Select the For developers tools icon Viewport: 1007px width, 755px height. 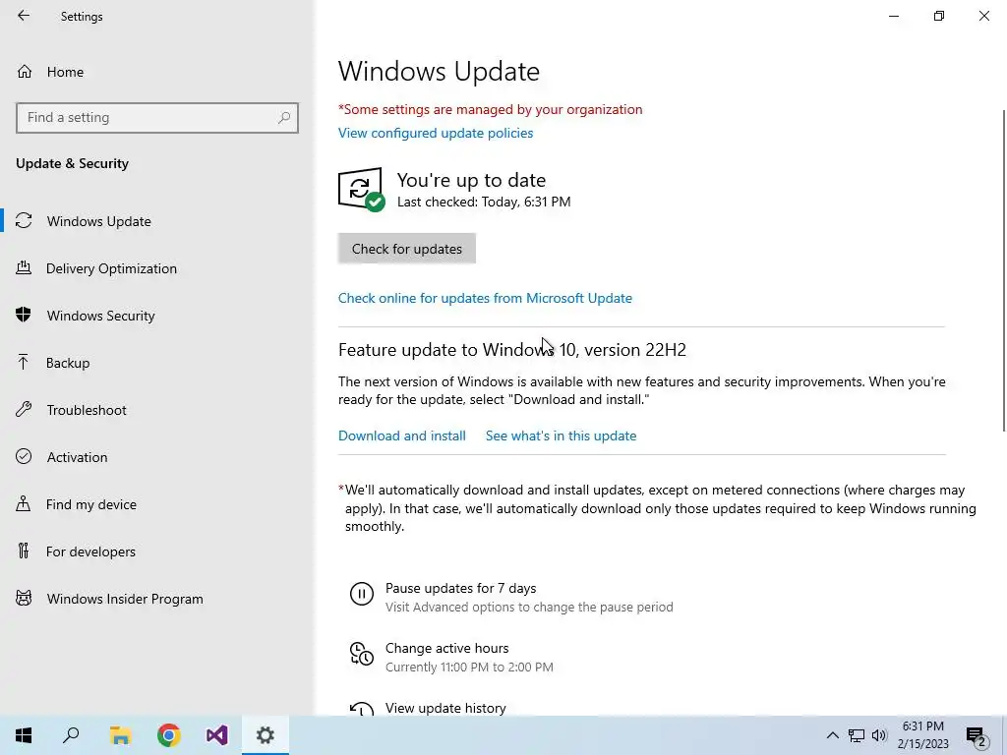click(x=24, y=551)
